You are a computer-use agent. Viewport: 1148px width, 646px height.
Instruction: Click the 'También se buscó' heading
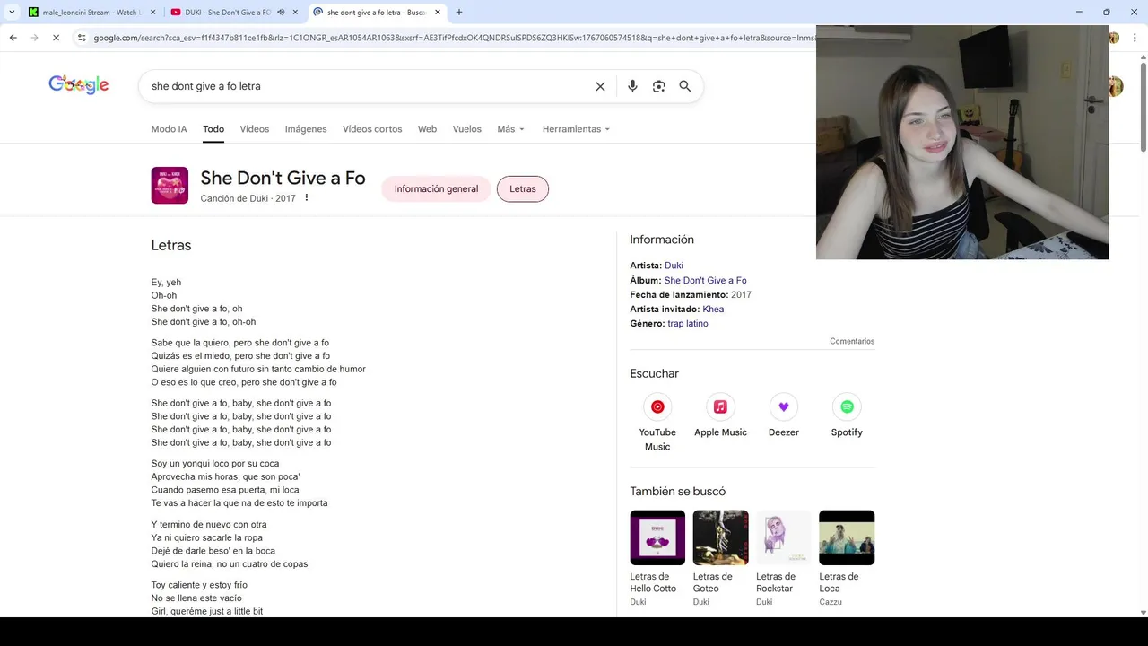(x=678, y=492)
